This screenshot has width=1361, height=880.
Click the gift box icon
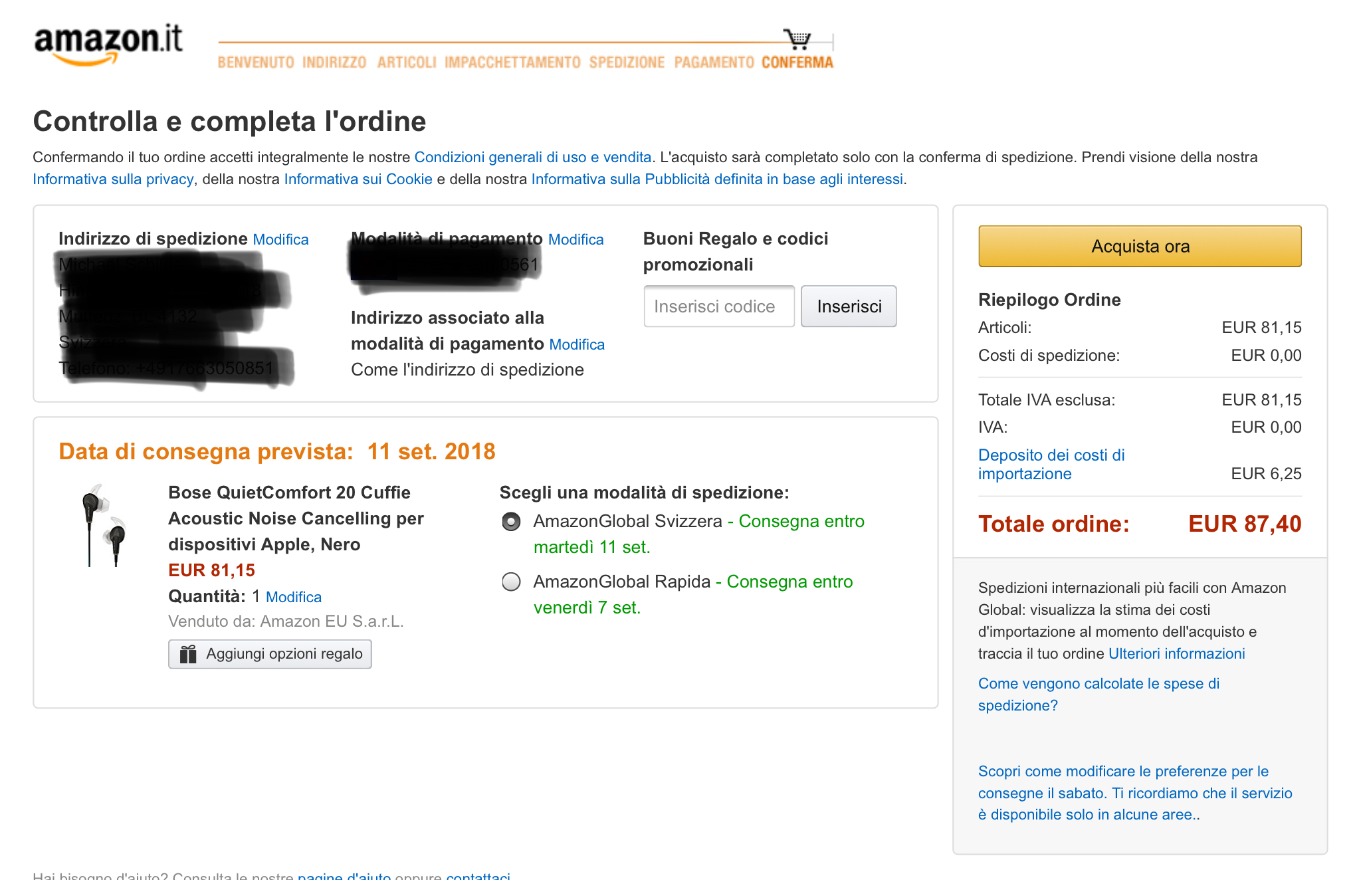[188, 654]
